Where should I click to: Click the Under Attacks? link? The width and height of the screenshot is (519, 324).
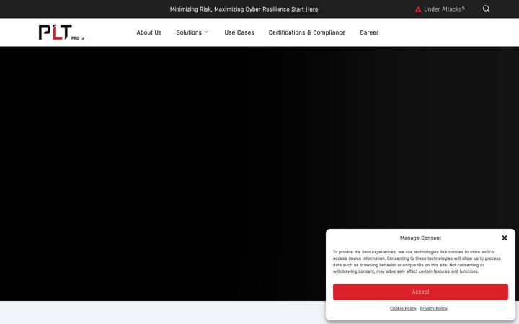tap(444, 9)
